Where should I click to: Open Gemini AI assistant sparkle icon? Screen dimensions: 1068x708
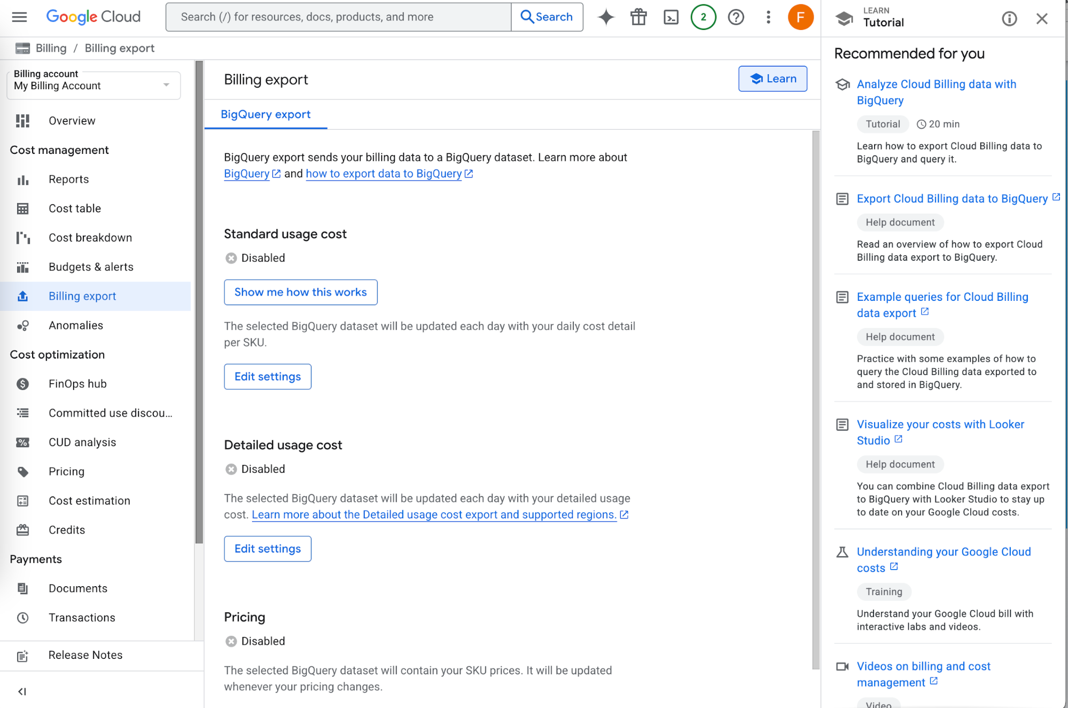coord(606,17)
